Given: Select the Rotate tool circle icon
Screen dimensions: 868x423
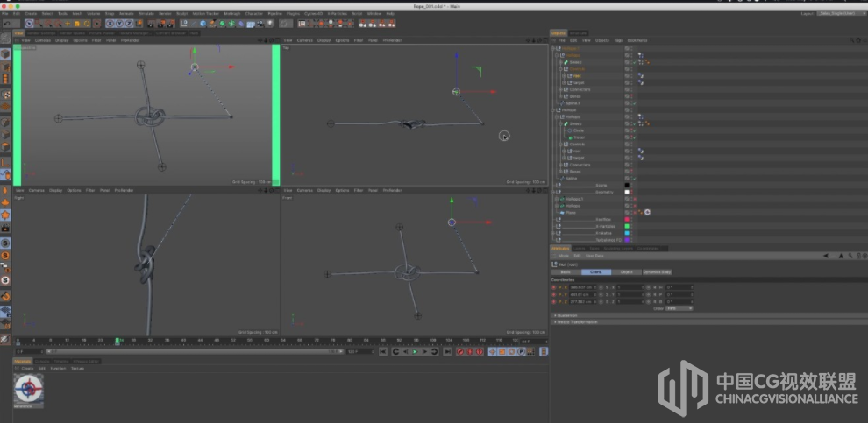Looking at the screenshot, I should click(87, 24).
